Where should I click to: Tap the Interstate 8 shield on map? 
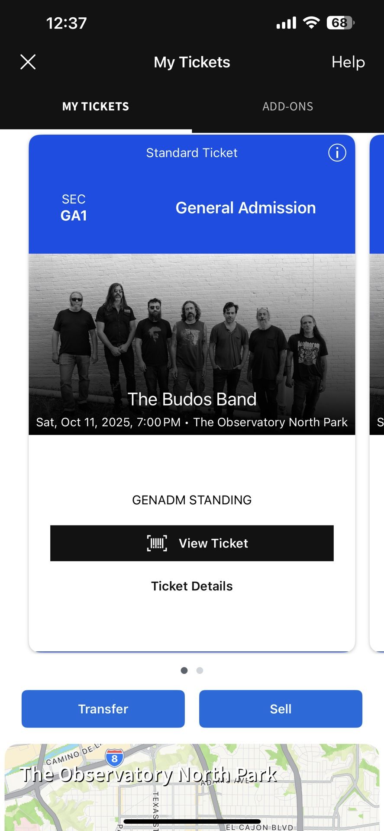click(114, 758)
